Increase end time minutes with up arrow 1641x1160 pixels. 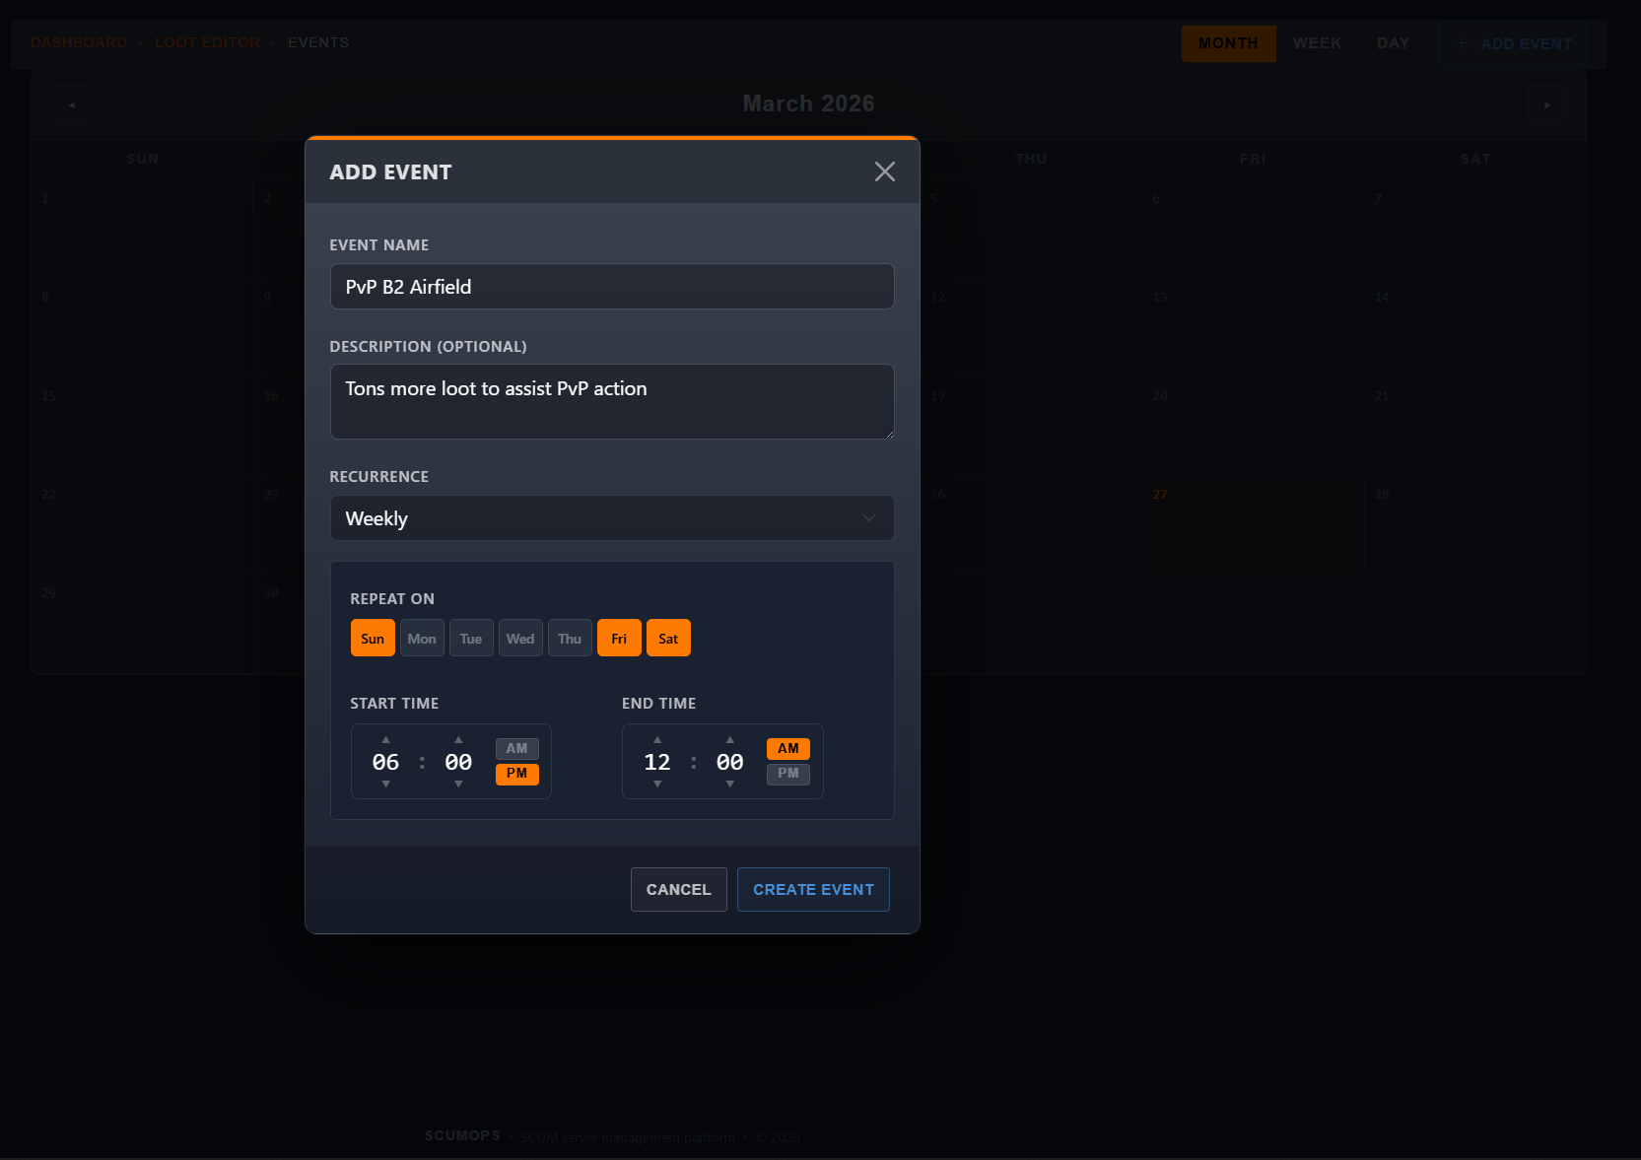730,739
